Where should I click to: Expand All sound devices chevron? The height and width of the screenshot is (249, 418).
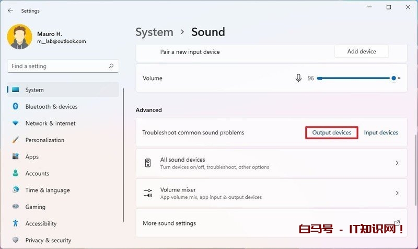[397, 163]
